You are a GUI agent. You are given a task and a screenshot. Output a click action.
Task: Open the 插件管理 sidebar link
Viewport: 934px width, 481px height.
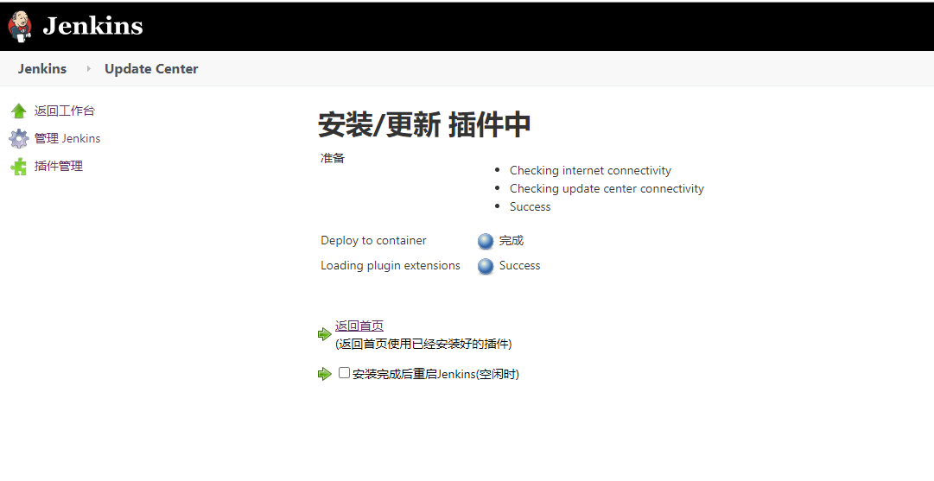point(59,167)
